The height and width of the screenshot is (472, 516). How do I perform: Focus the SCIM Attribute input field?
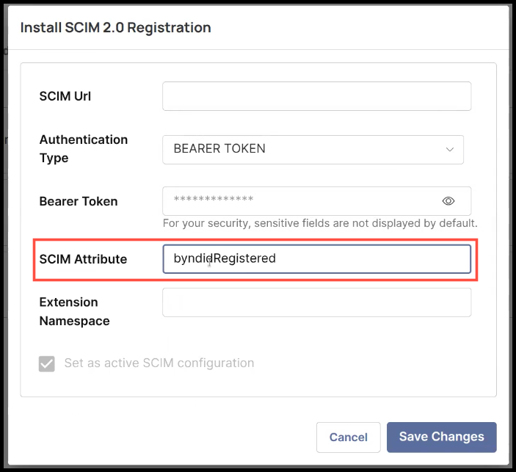[x=367, y=258]
